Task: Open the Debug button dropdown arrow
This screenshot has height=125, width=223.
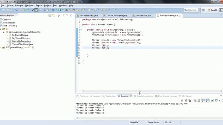Action: click(56, 10)
